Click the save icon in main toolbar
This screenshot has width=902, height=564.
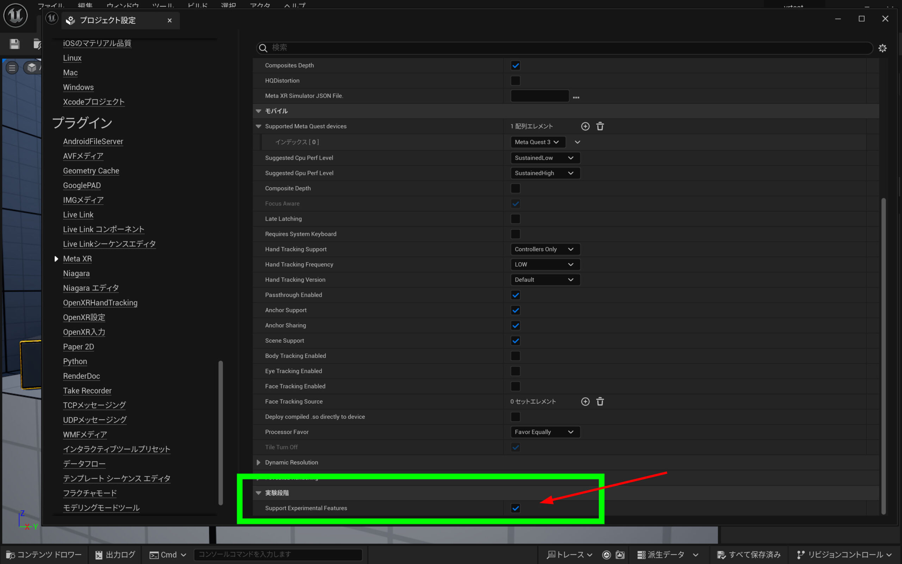14,44
